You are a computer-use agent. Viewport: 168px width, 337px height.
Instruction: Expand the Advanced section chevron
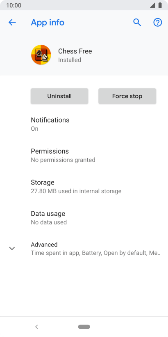tap(12, 249)
